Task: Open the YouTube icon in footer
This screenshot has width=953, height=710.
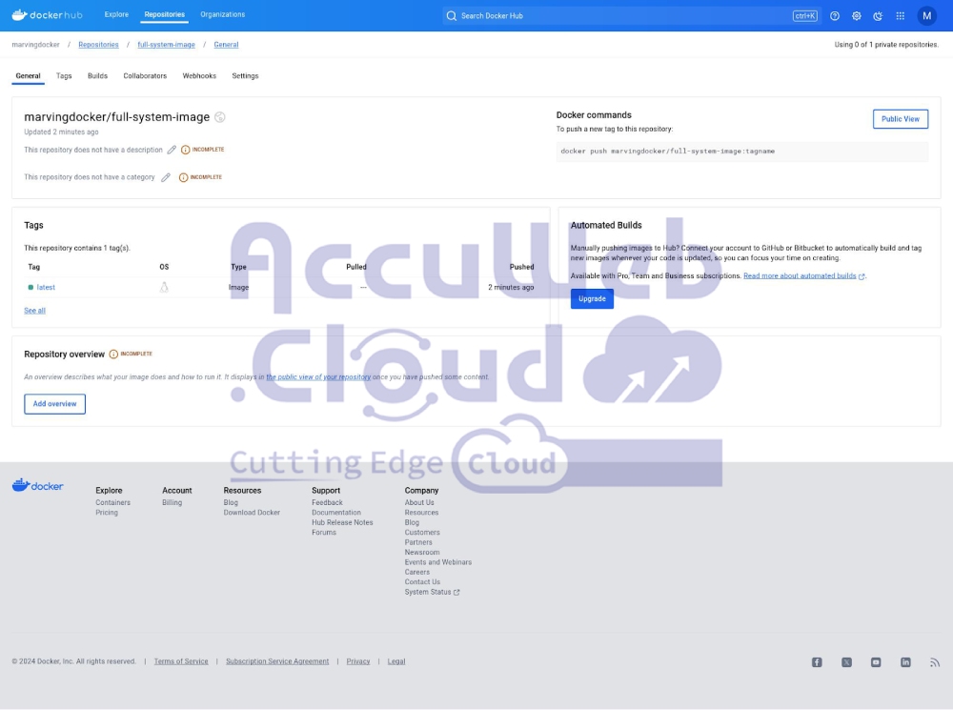Action: pyautogui.click(x=876, y=662)
